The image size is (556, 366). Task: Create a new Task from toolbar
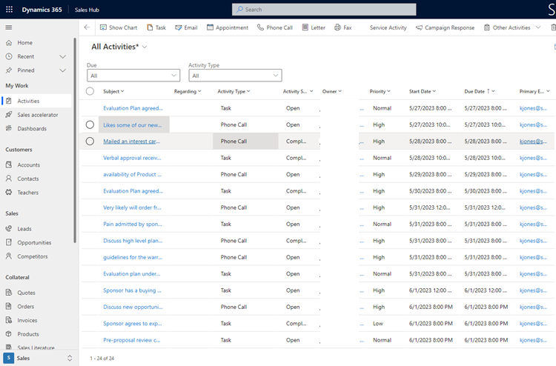coord(156,27)
